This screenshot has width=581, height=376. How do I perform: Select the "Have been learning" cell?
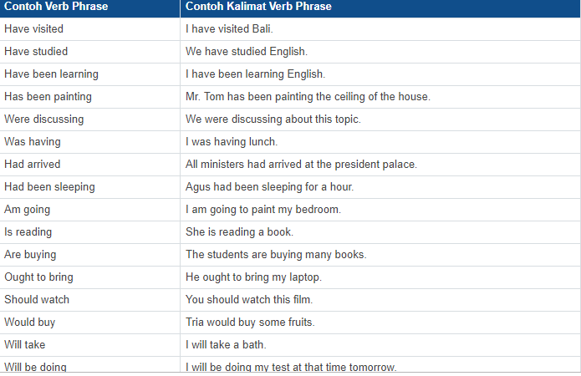pyautogui.click(x=51, y=74)
